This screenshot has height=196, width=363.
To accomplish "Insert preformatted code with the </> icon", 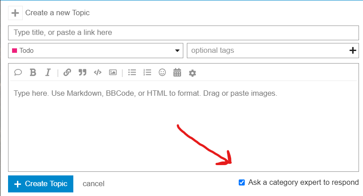I will tap(98, 72).
